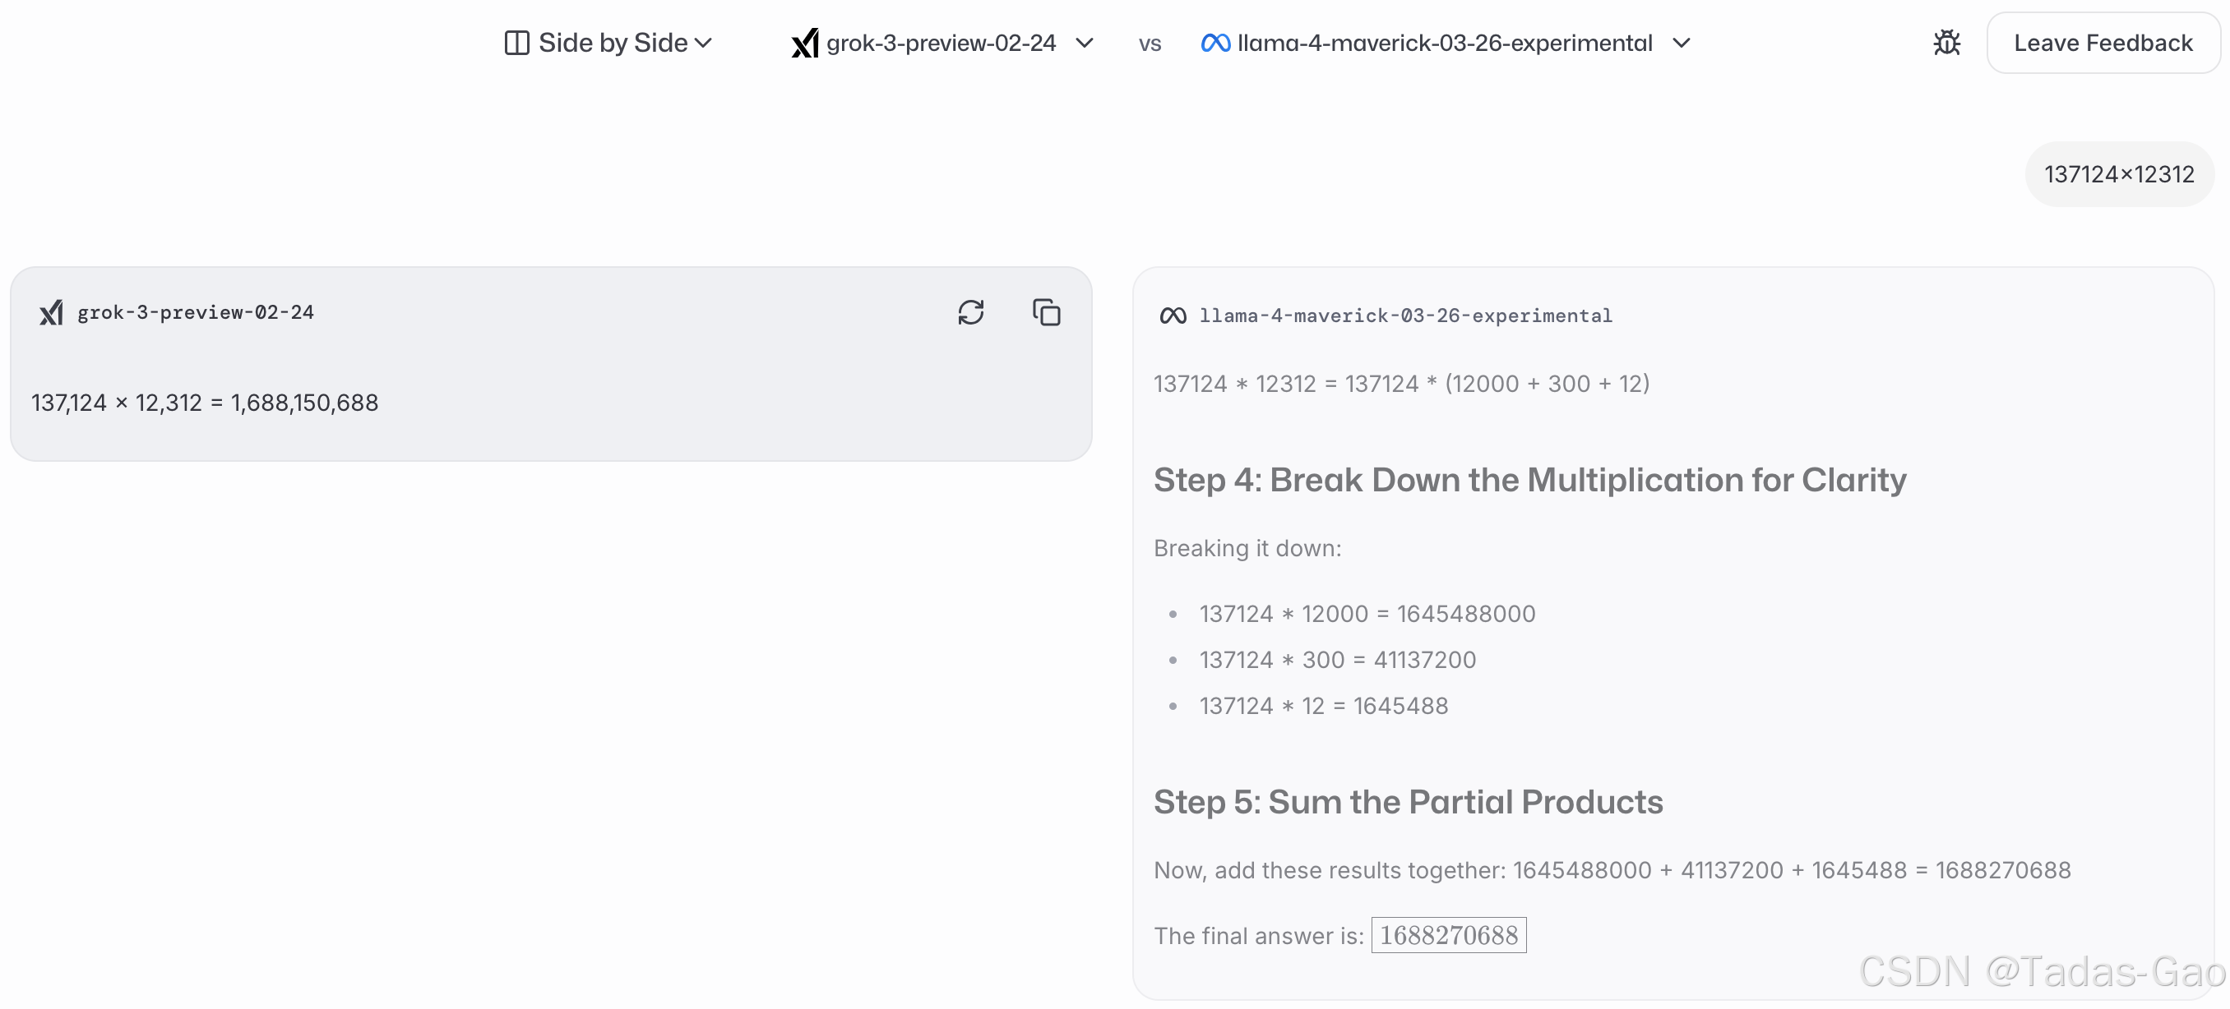Viewport: 2230px width, 1009px height.
Task: Click the grok answer text 1,688,150,688
Action: [x=304, y=403]
